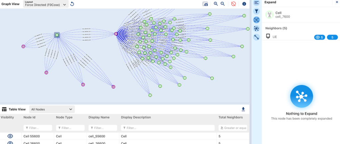Click the blue 5 count badge for UE
This screenshot has height=144, width=340.
(x=332, y=37)
